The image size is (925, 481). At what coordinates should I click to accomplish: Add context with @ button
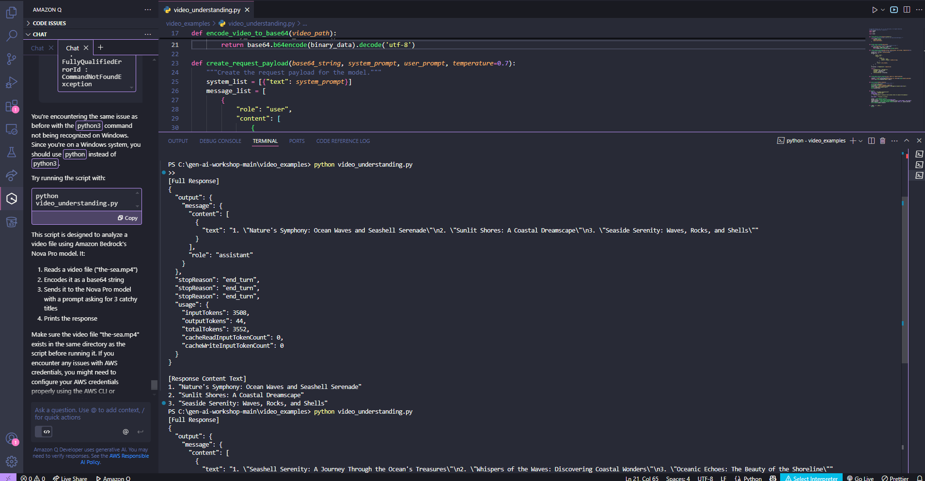[125, 432]
